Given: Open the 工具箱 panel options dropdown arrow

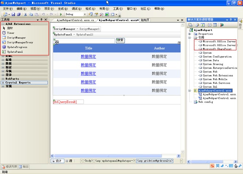Looking at the screenshot, I should click(38, 20).
